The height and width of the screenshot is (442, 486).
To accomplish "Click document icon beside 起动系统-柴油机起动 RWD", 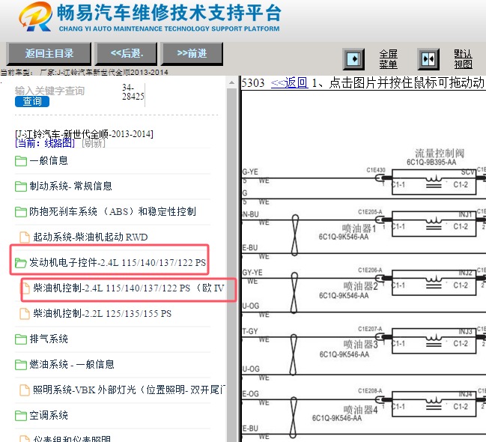I will point(25,237).
